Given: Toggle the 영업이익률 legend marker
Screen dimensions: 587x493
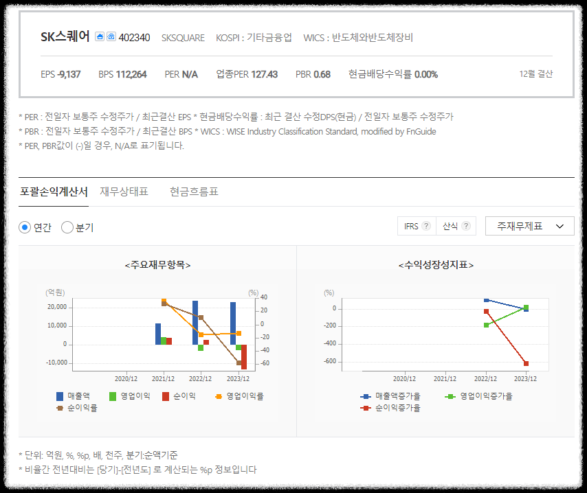Looking at the screenshot, I should pyautogui.click(x=219, y=396).
